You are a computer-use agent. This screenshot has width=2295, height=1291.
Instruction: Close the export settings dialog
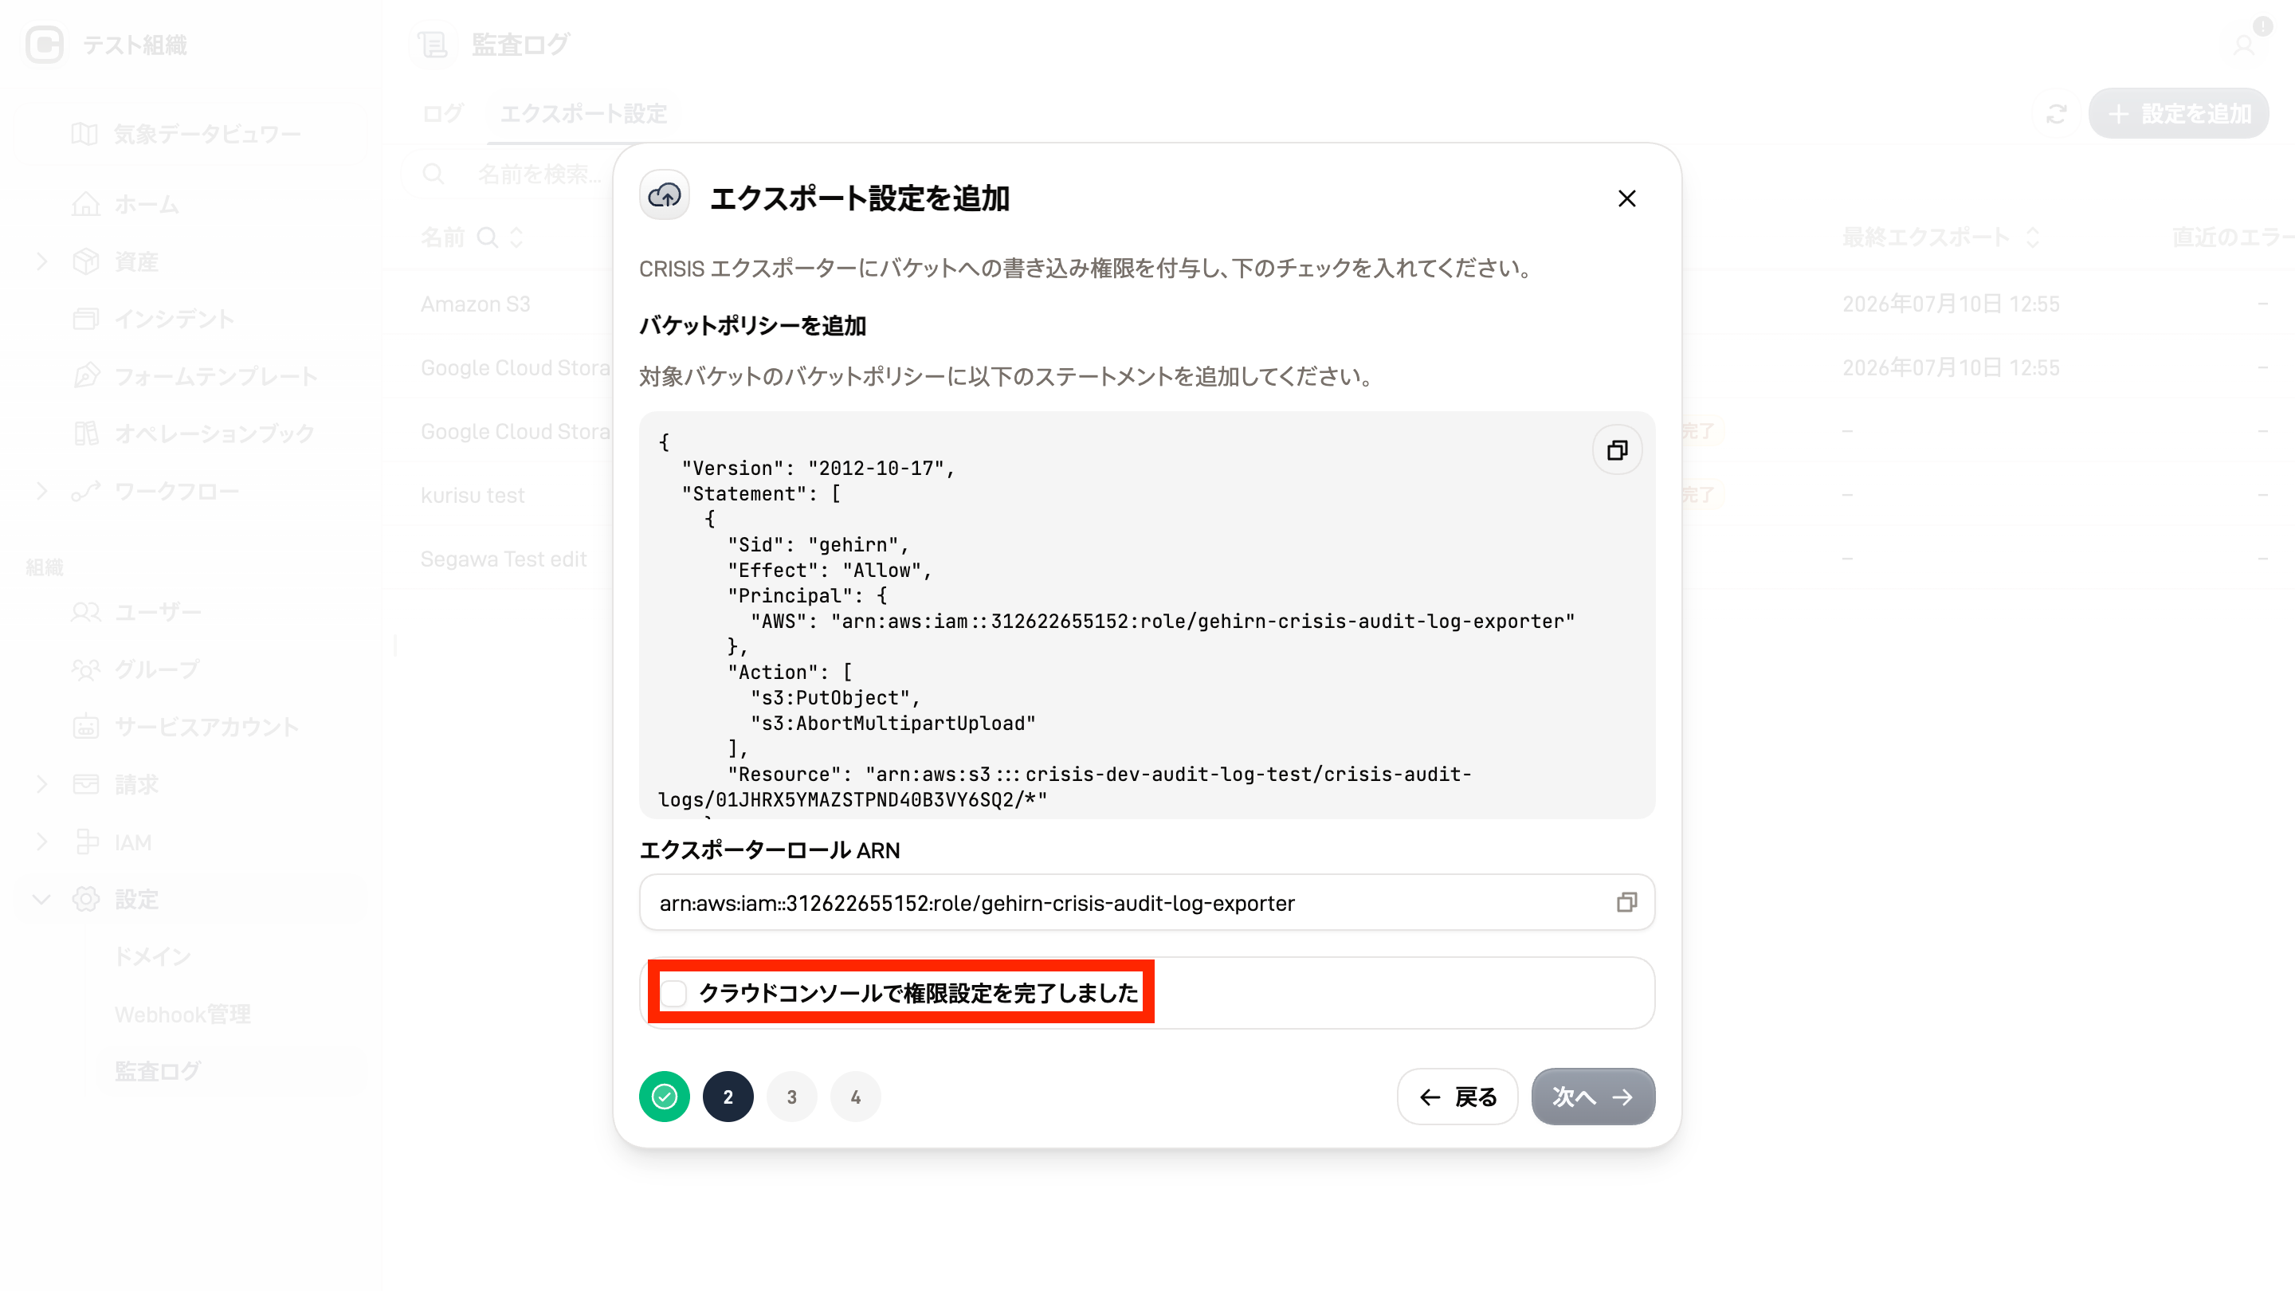1626,198
